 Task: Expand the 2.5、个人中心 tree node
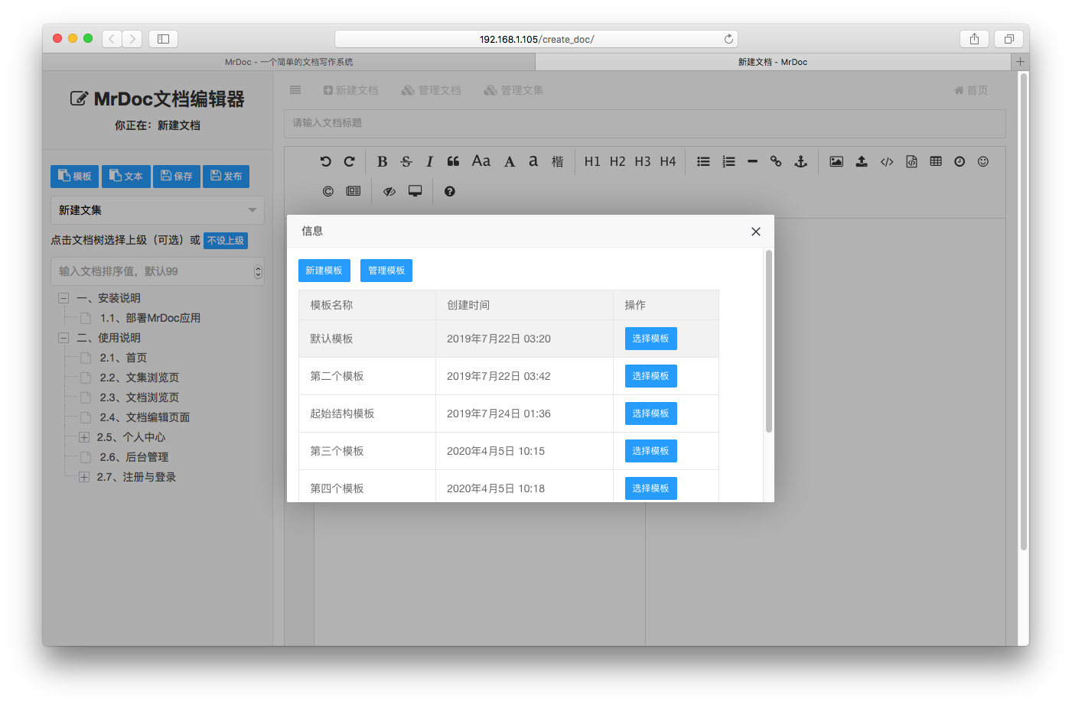tap(84, 437)
